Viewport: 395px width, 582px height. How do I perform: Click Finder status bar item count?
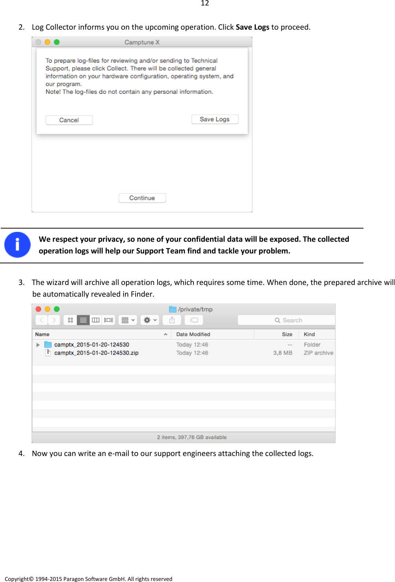point(192,437)
